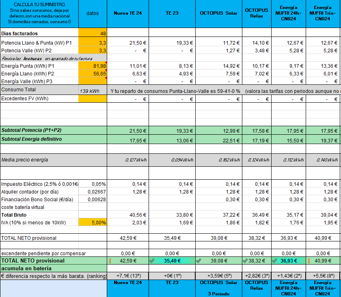Click the 'Revisa las lecturas' hint row
The height and width of the screenshot is (297, 341).
pyautogui.click(x=54, y=58)
